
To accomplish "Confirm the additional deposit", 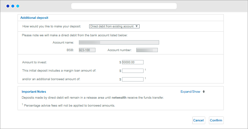I will pyautogui.click(x=216, y=120).
